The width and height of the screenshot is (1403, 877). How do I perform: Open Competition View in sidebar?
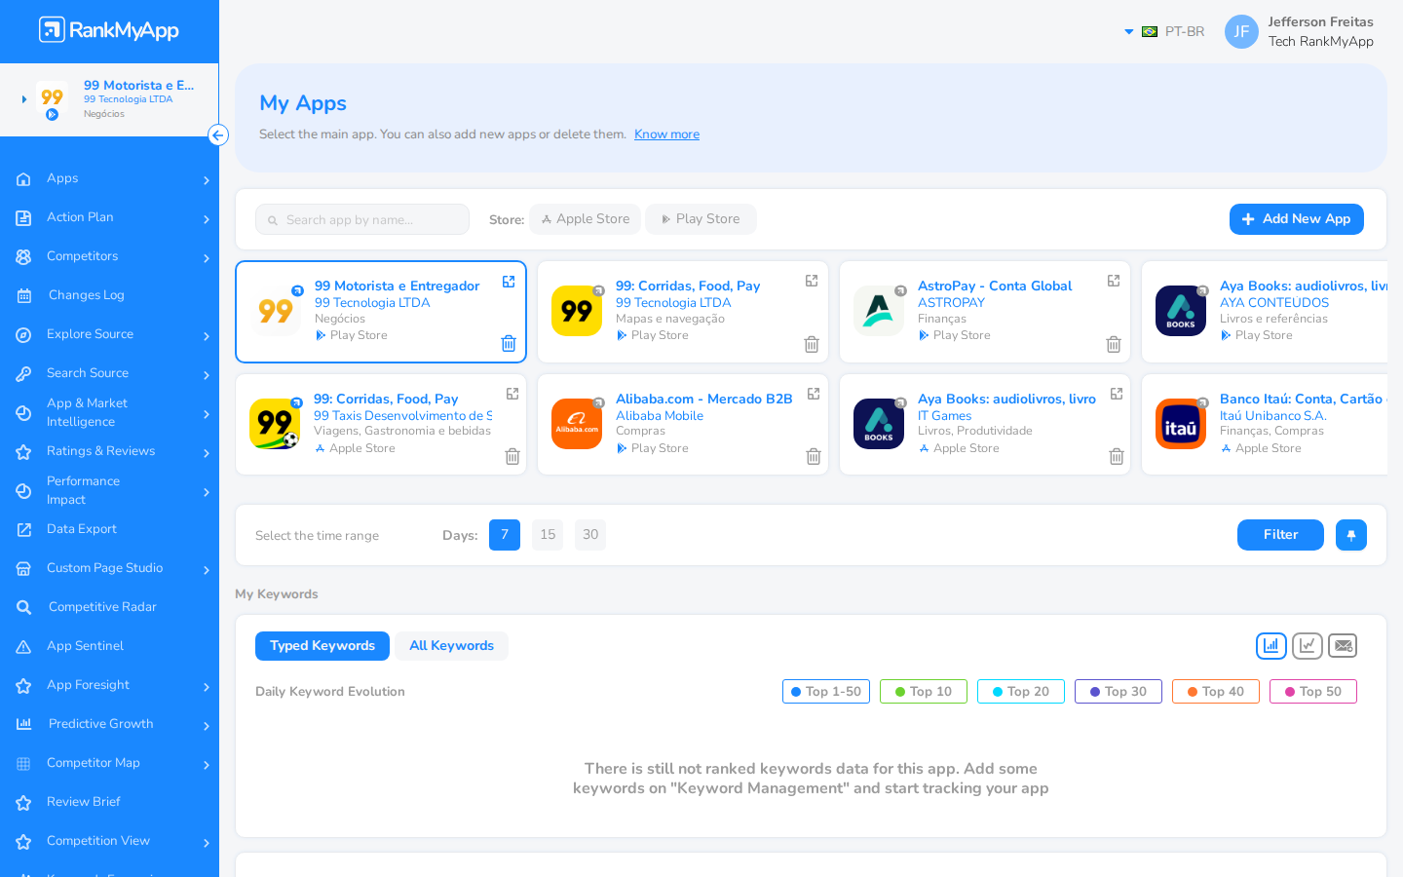tap(109, 842)
